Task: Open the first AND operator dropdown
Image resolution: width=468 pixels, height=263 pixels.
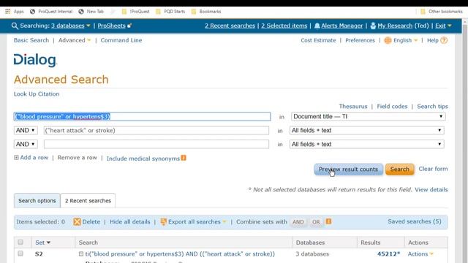Action: coord(26,130)
